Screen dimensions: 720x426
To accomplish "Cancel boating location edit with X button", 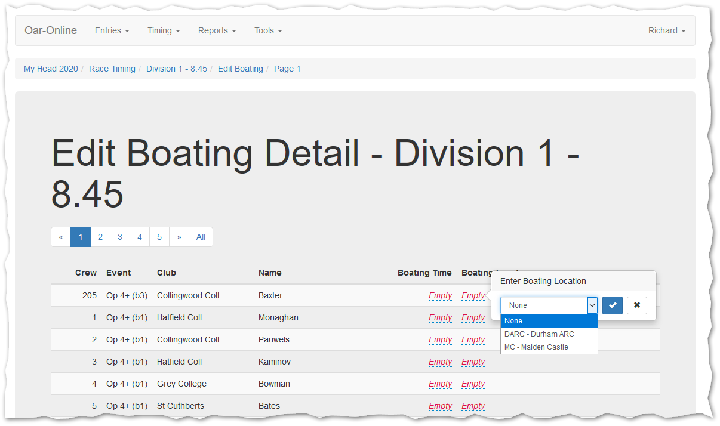I will 636,305.
